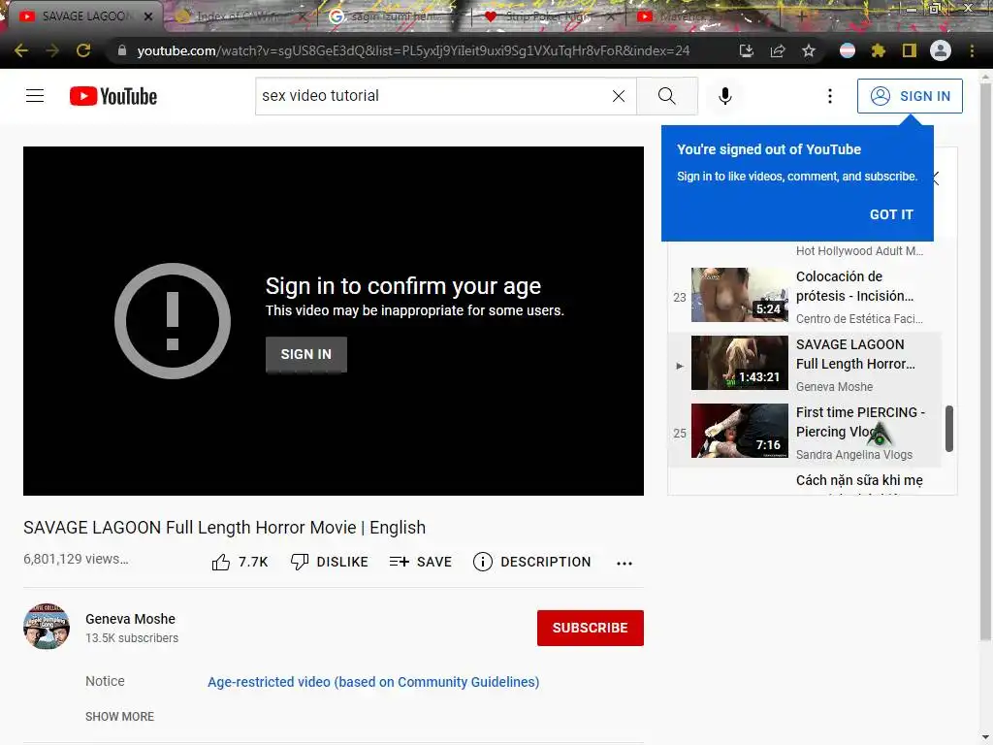
Task: Subscribe to Geneva Moshe channel
Action: pos(591,628)
